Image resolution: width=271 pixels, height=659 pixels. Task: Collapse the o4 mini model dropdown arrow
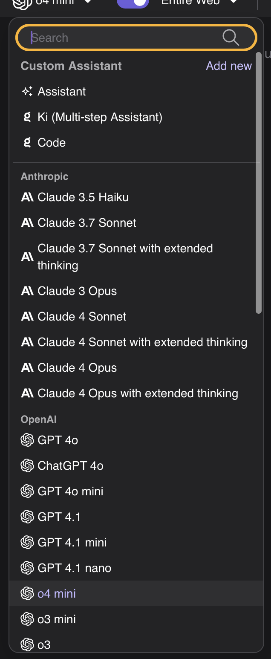tap(88, 2)
